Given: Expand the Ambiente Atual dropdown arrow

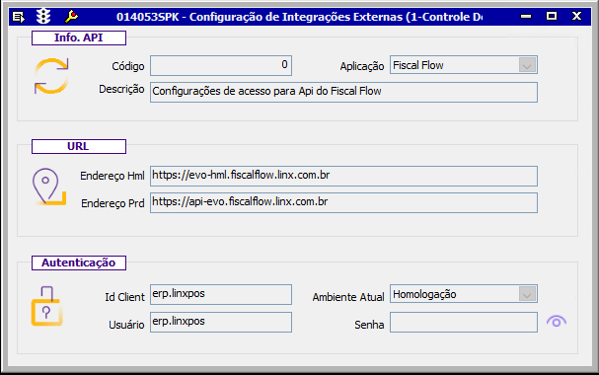Looking at the screenshot, I should [x=527, y=294].
